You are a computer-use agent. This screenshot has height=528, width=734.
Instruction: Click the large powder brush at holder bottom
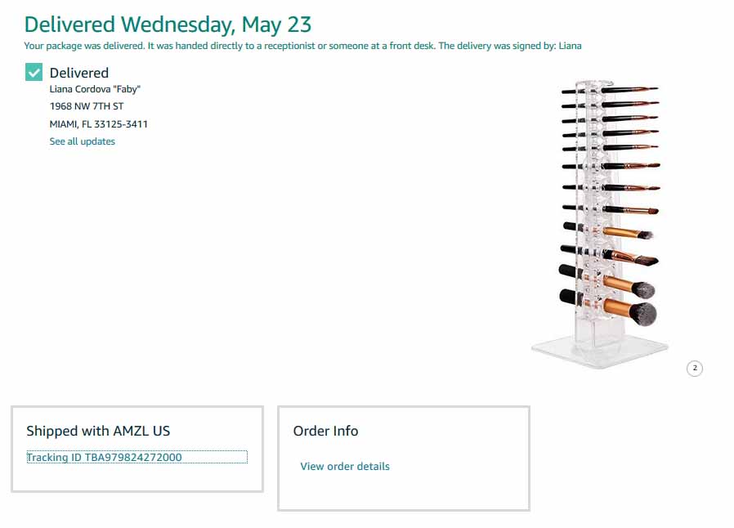click(x=609, y=307)
